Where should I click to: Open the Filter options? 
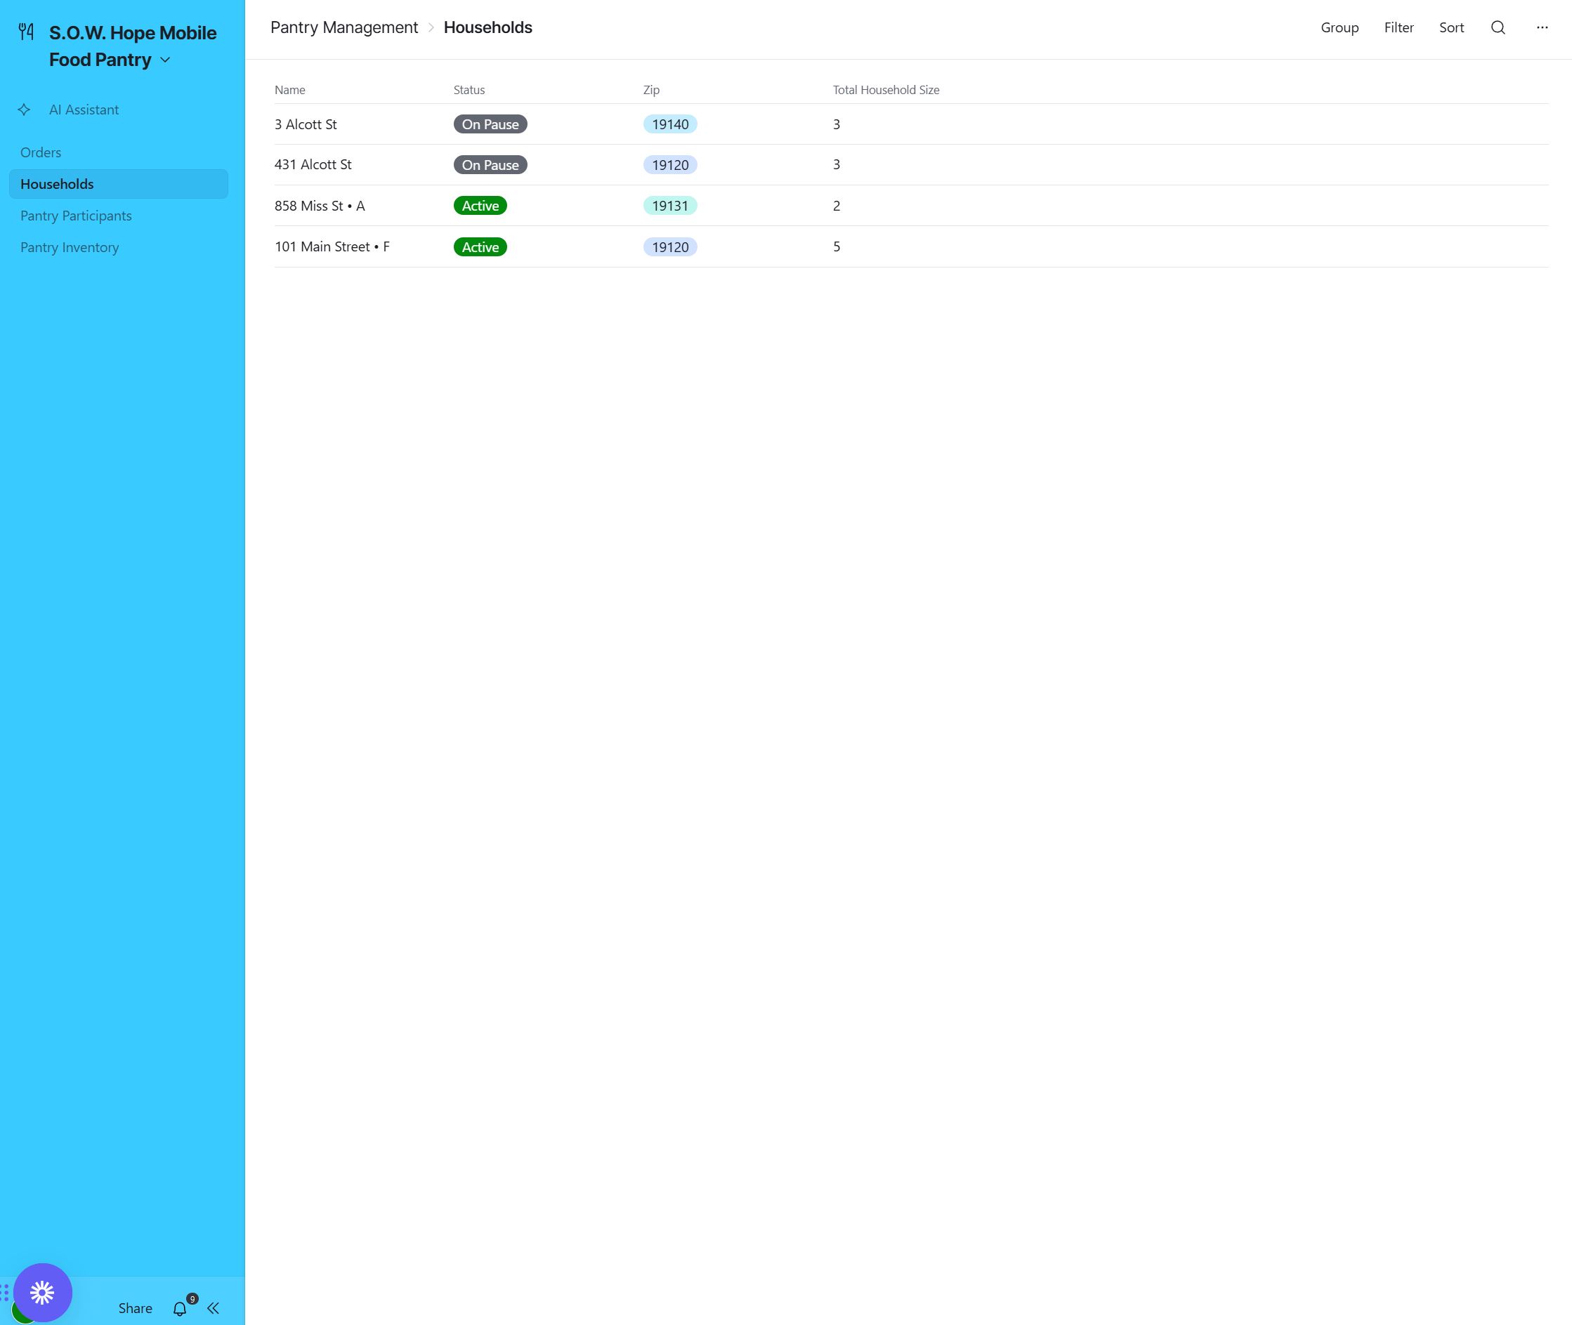[x=1399, y=28]
